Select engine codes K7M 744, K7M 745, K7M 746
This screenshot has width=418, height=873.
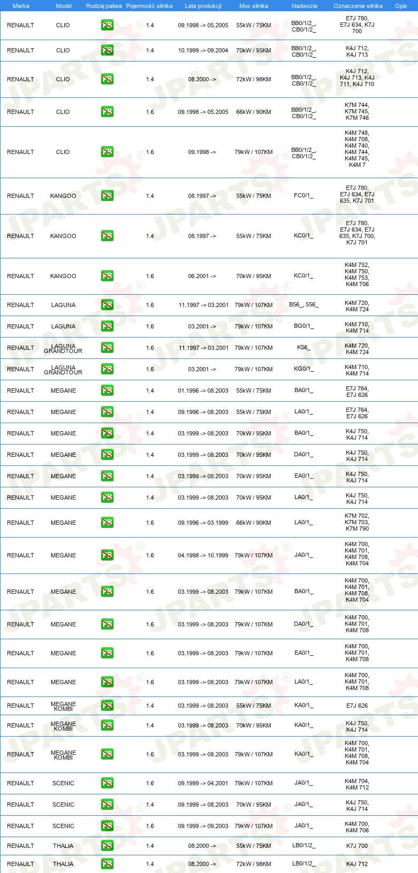point(357,112)
